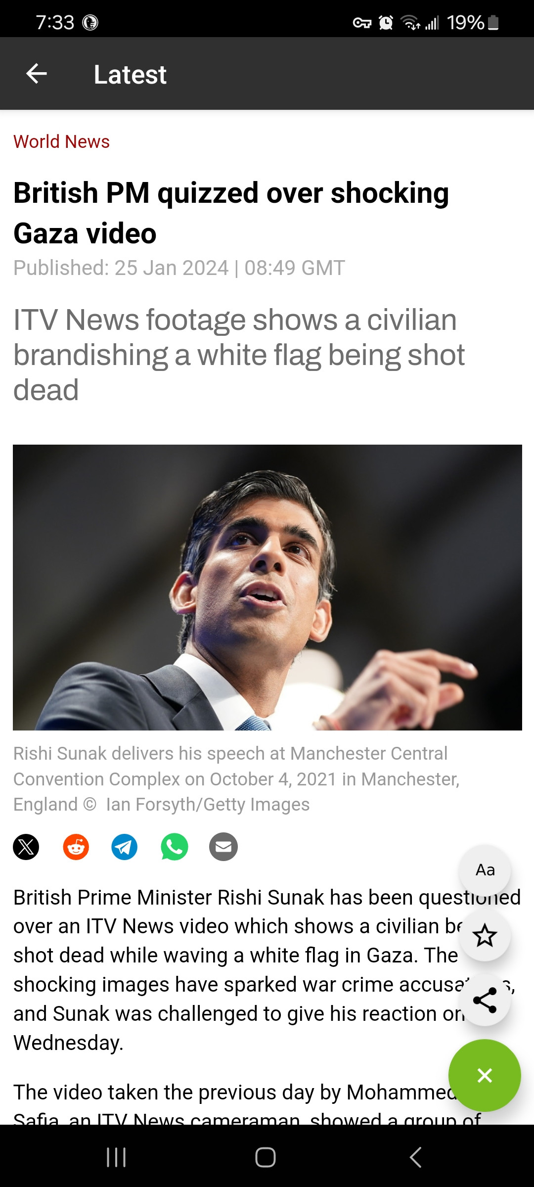Tap the article headline about Gaza video
This screenshot has width=534, height=1187.
(231, 213)
